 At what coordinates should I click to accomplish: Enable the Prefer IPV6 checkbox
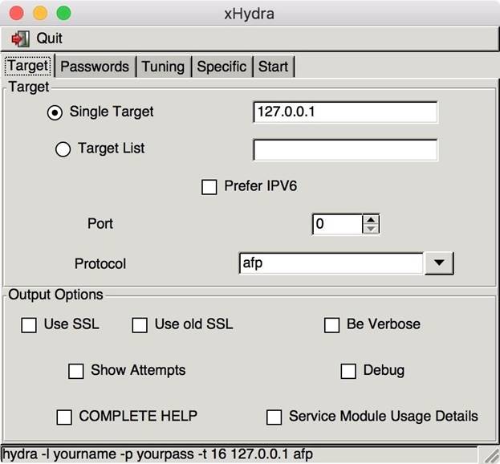pyautogui.click(x=209, y=187)
